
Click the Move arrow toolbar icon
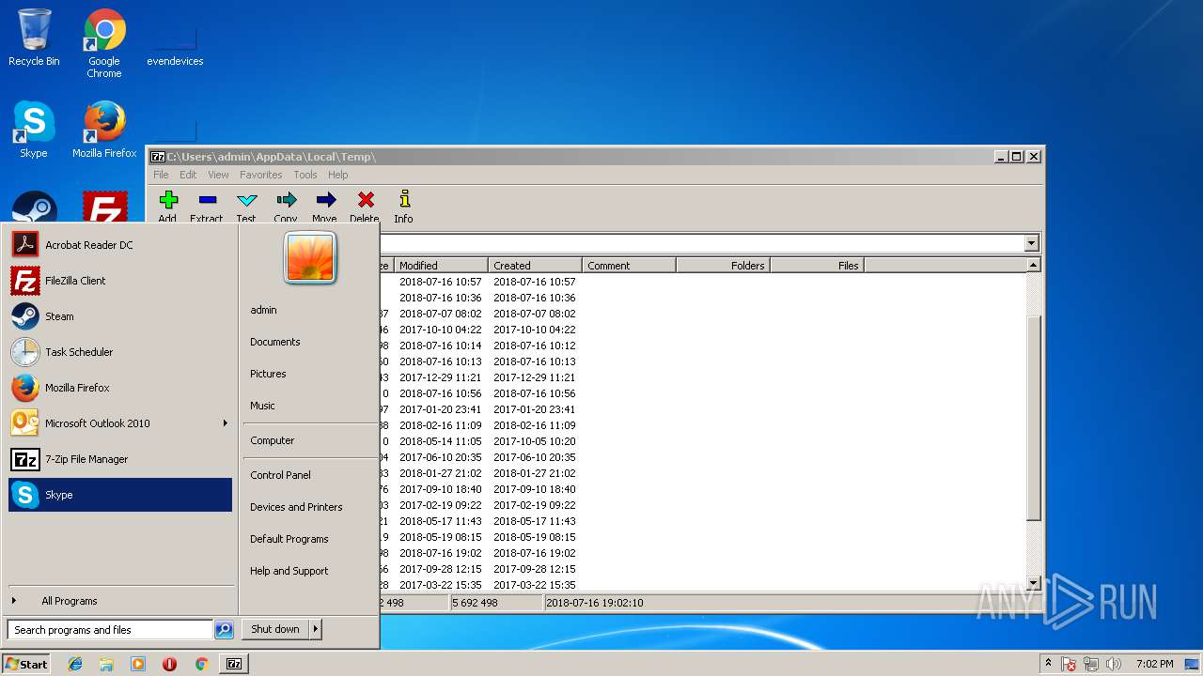tap(325, 200)
